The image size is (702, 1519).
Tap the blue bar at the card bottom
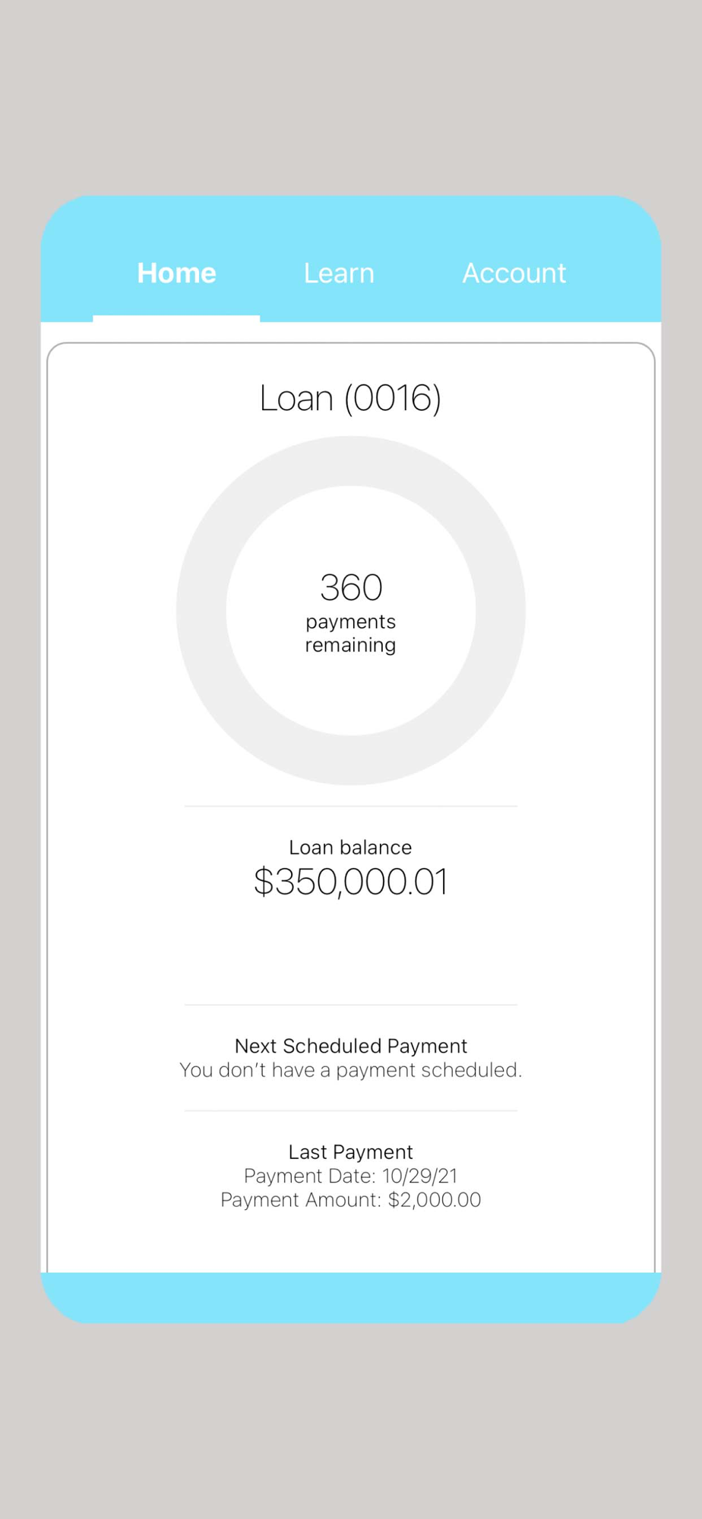(x=350, y=1298)
